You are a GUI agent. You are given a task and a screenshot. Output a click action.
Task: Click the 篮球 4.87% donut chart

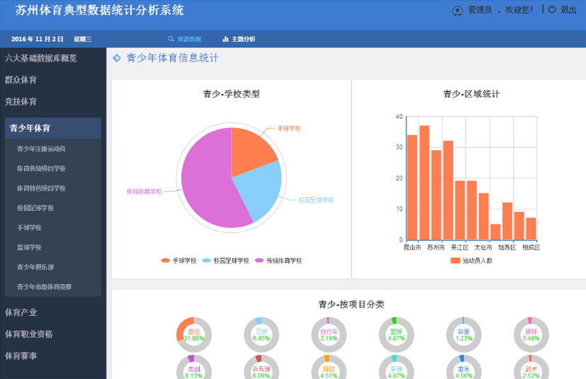(396, 334)
